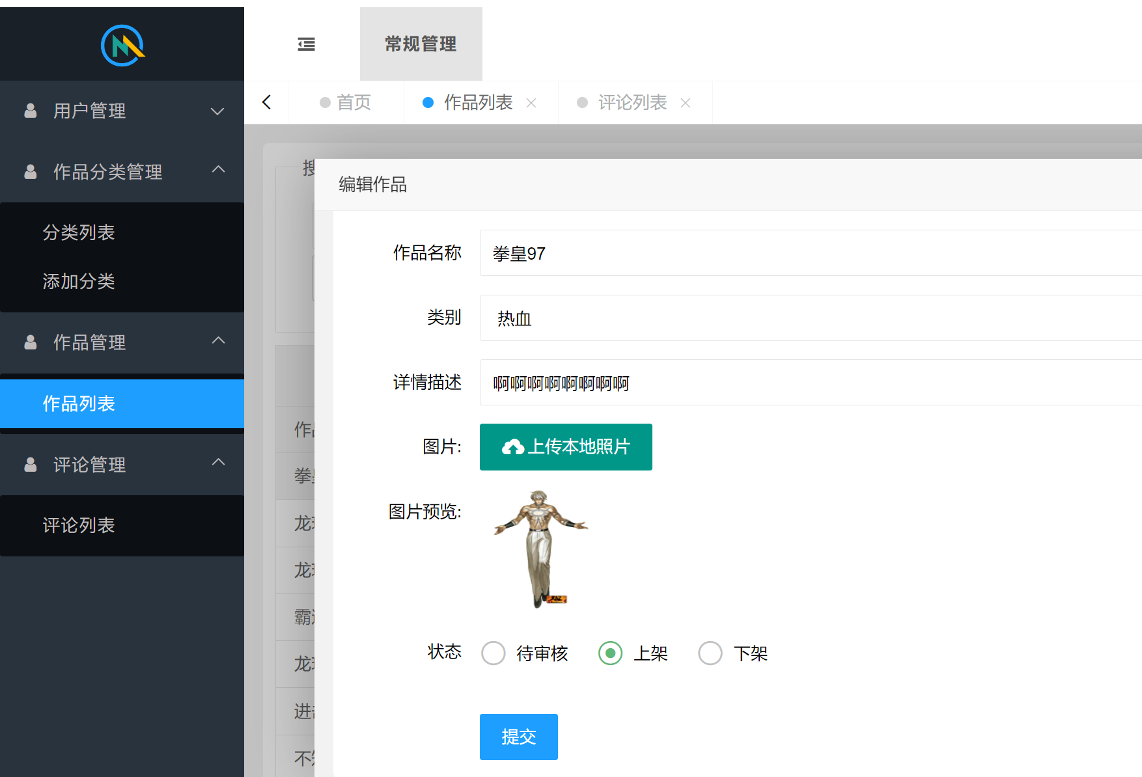Click the user icon beside 用户管理
1142x777 pixels.
pos(30,111)
